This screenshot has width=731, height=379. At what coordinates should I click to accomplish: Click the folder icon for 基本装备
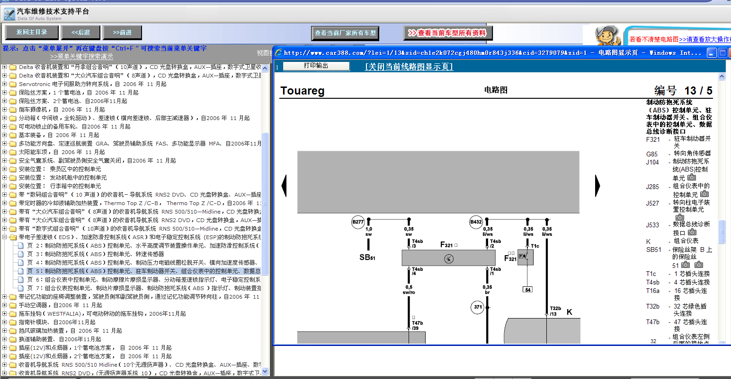pyautogui.click(x=13, y=135)
